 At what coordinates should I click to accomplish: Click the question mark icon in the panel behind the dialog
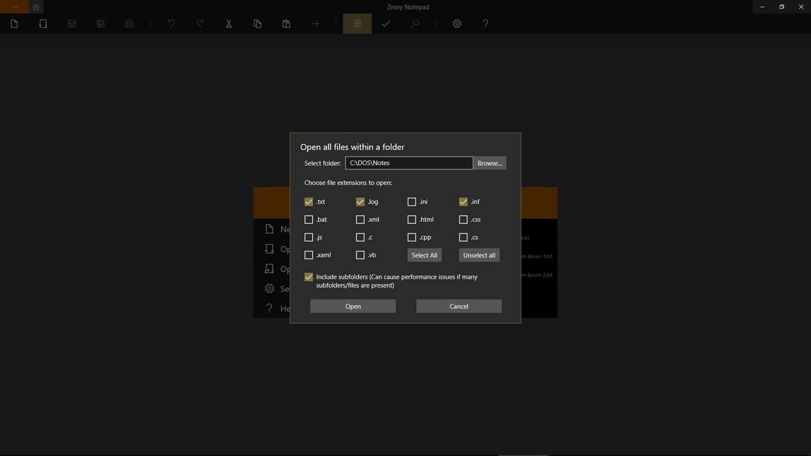pyautogui.click(x=269, y=308)
